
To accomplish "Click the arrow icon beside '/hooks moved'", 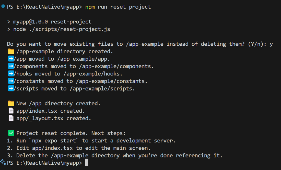I will click(x=11, y=74).
